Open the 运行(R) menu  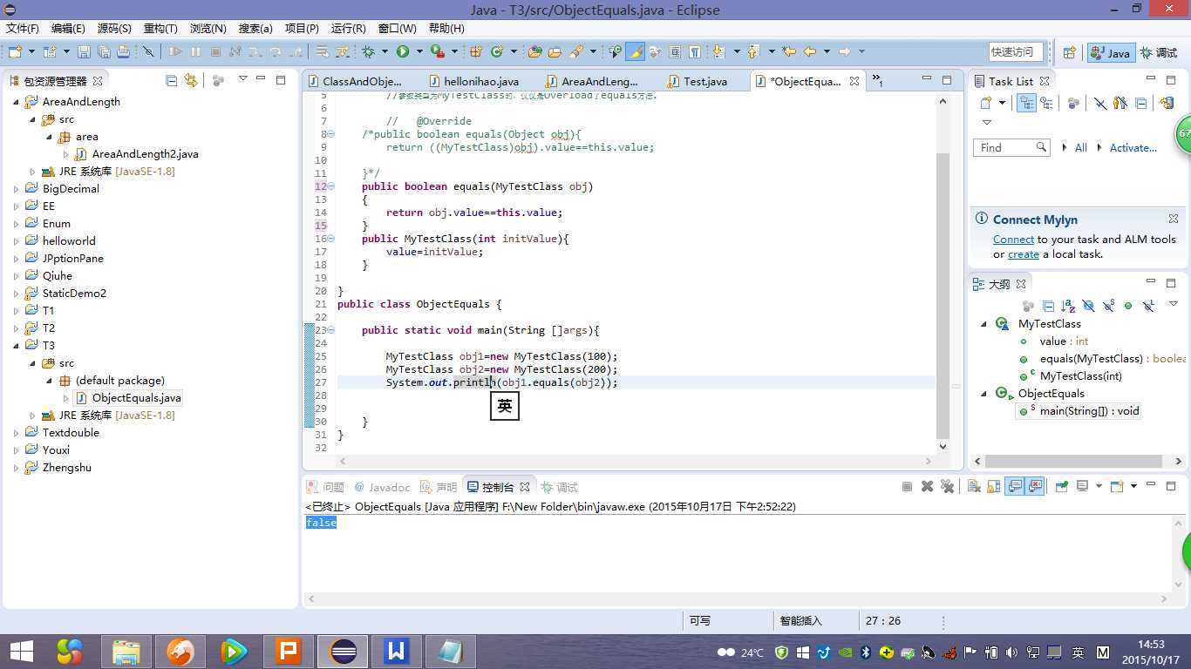coord(349,29)
